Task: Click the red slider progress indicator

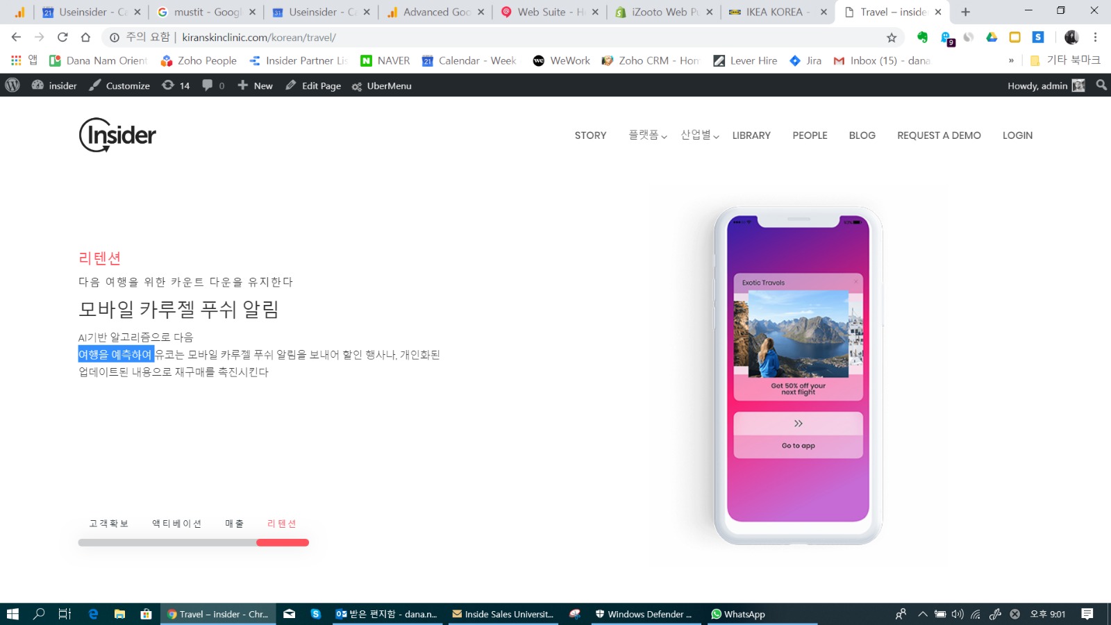Action: pos(283,542)
